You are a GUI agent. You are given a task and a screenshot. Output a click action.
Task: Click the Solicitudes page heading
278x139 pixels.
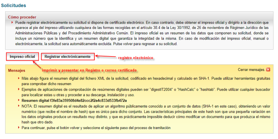coord(14,5)
